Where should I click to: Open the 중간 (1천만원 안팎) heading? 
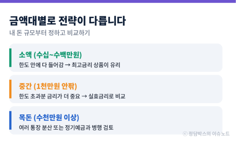tap(48, 86)
